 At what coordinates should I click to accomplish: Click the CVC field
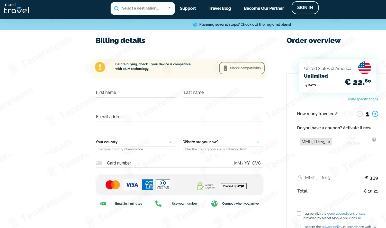pyautogui.click(x=256, y=163)
